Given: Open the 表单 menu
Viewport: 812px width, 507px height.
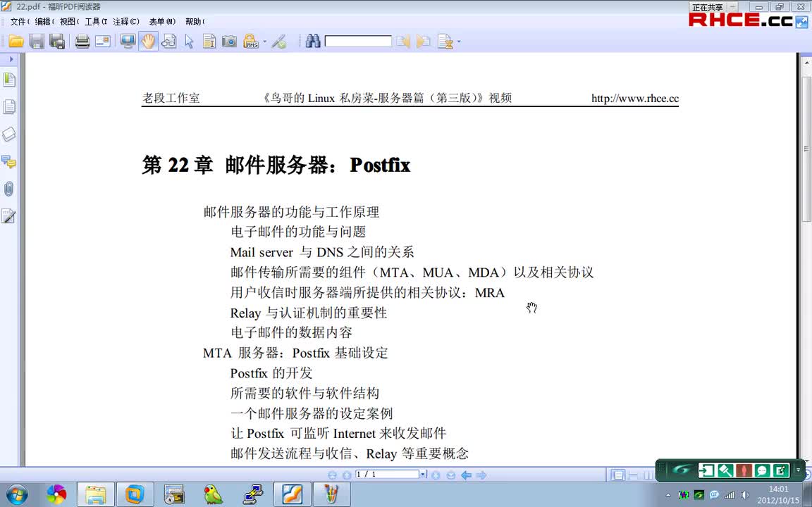Looking at the screenshot, I should (163, 22).
